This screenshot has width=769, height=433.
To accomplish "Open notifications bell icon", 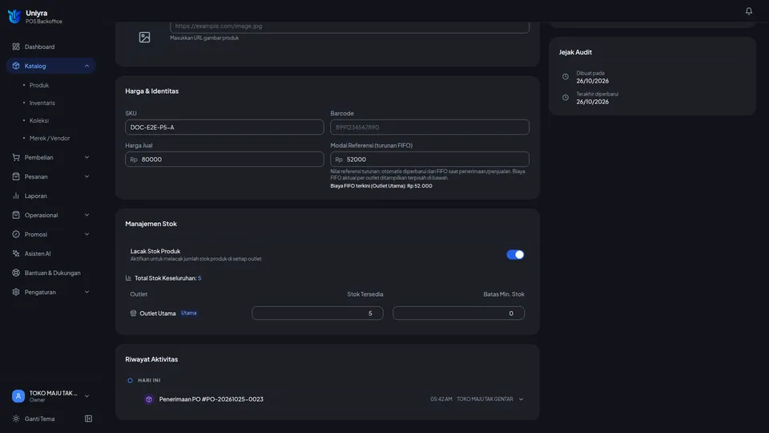I will (748, 10).
